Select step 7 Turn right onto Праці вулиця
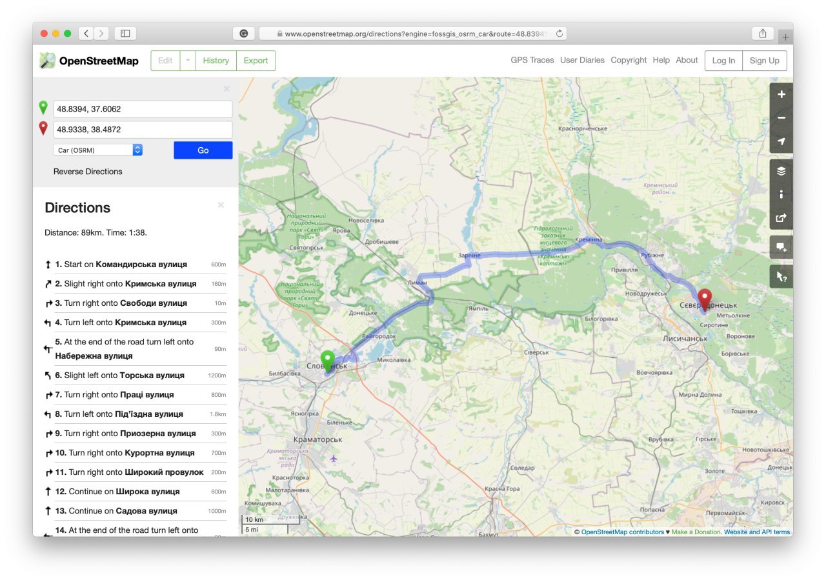 pos(136,395)
